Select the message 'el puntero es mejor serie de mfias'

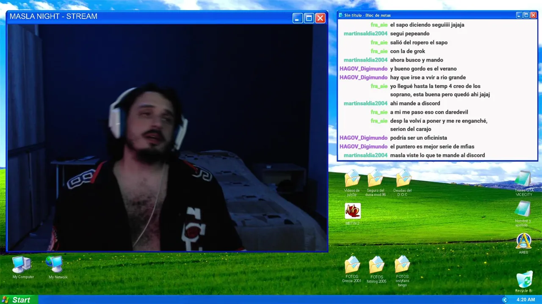(432, 147)
